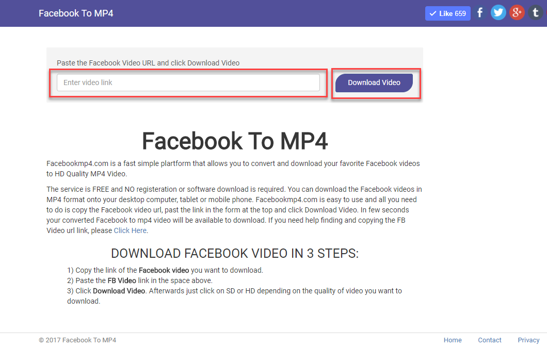Click the Download Video button
This screenshot has width=547, height=348.
coord(374,82)
